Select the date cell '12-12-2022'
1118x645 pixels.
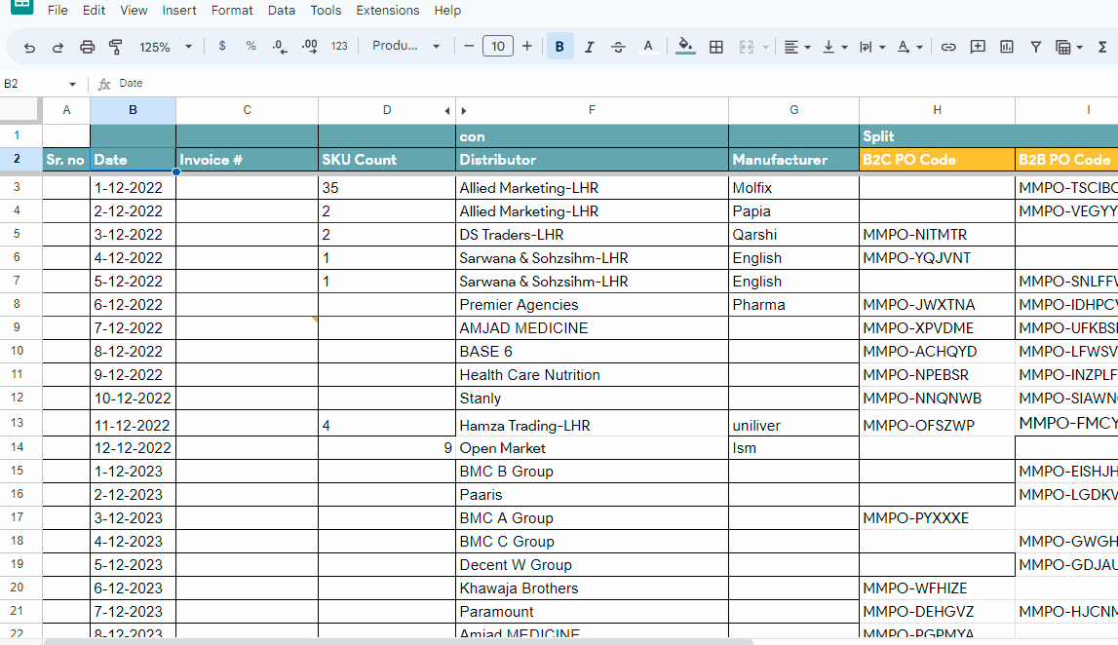pyautogui.click(x=133, y=447)
